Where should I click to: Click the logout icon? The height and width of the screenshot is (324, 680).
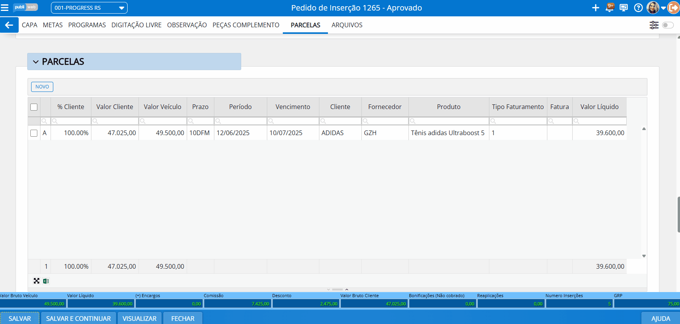(x=674, y=8)
